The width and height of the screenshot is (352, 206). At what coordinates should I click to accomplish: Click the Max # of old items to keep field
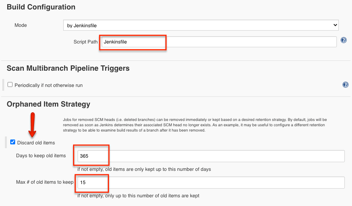point(211,183)
